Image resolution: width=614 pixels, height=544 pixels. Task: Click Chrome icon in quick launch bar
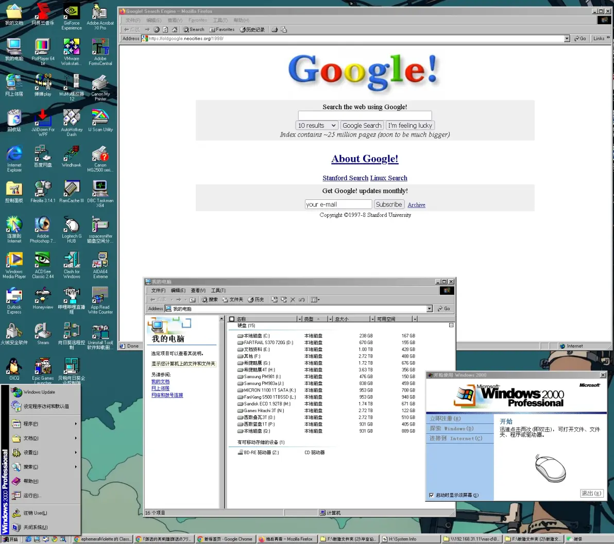click(x=55, y=539)
